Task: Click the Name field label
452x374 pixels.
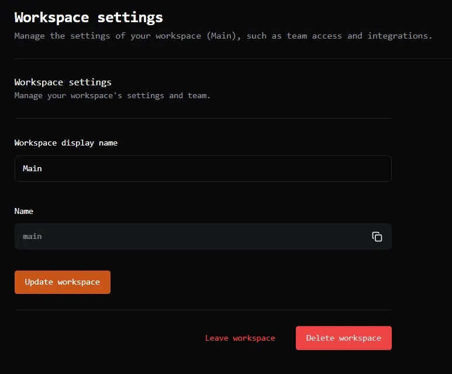Action: (24, 211)
